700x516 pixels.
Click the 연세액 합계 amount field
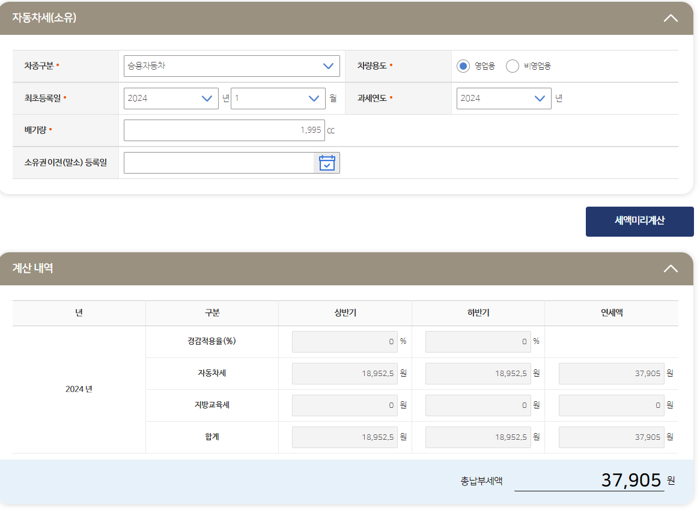pyautogui.click(x=611, y=437)
